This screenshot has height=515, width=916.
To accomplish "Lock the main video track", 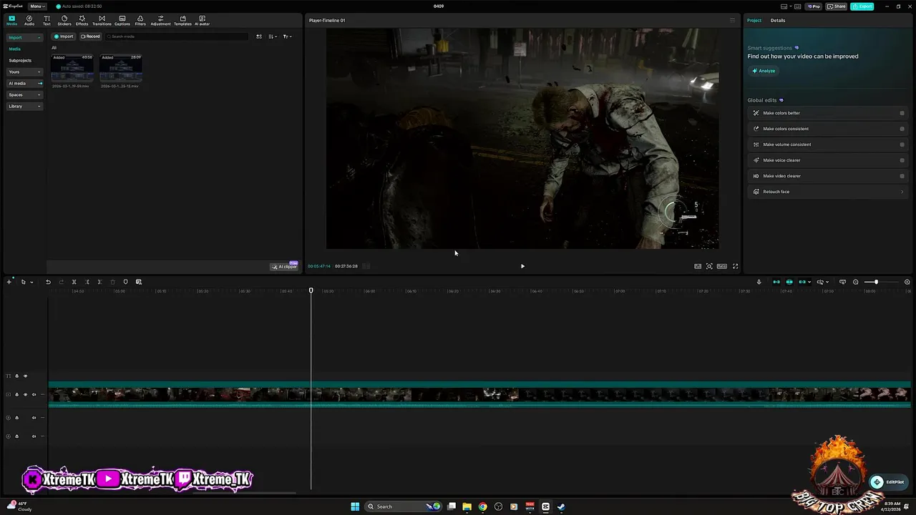I will point(16,394).
